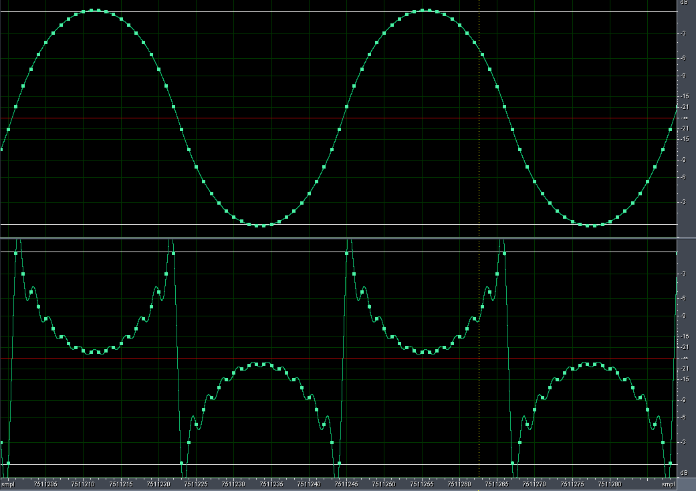Click the 7511230 time ruler label
This screenshot has height=491, width=696.
point(233,484)
